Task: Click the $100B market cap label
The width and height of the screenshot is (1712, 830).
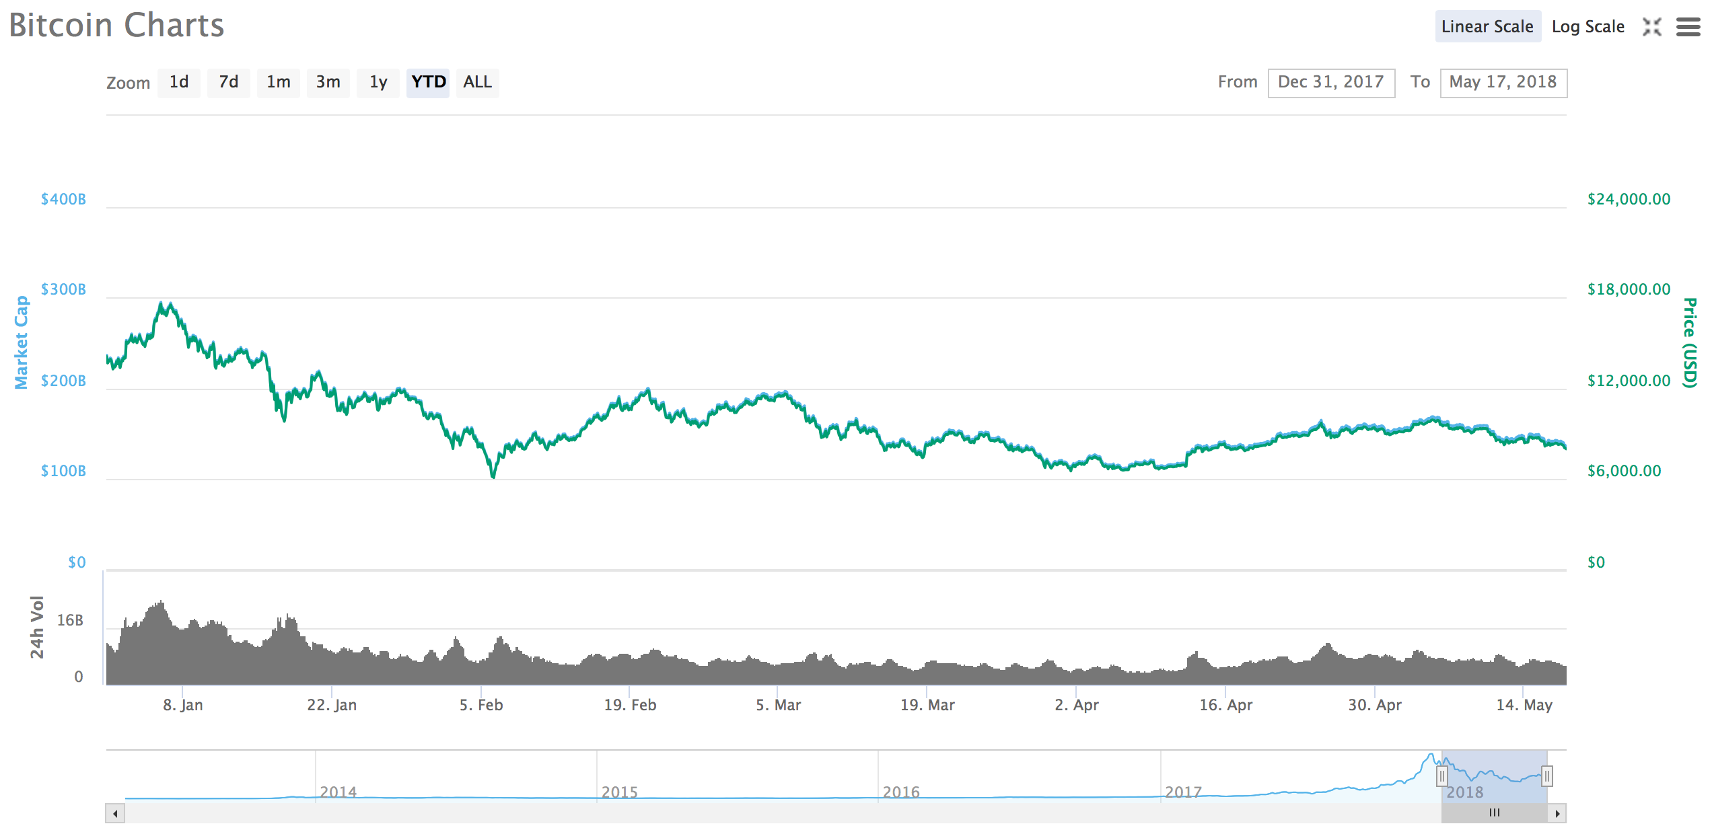Action: click(x=63, y=471)
